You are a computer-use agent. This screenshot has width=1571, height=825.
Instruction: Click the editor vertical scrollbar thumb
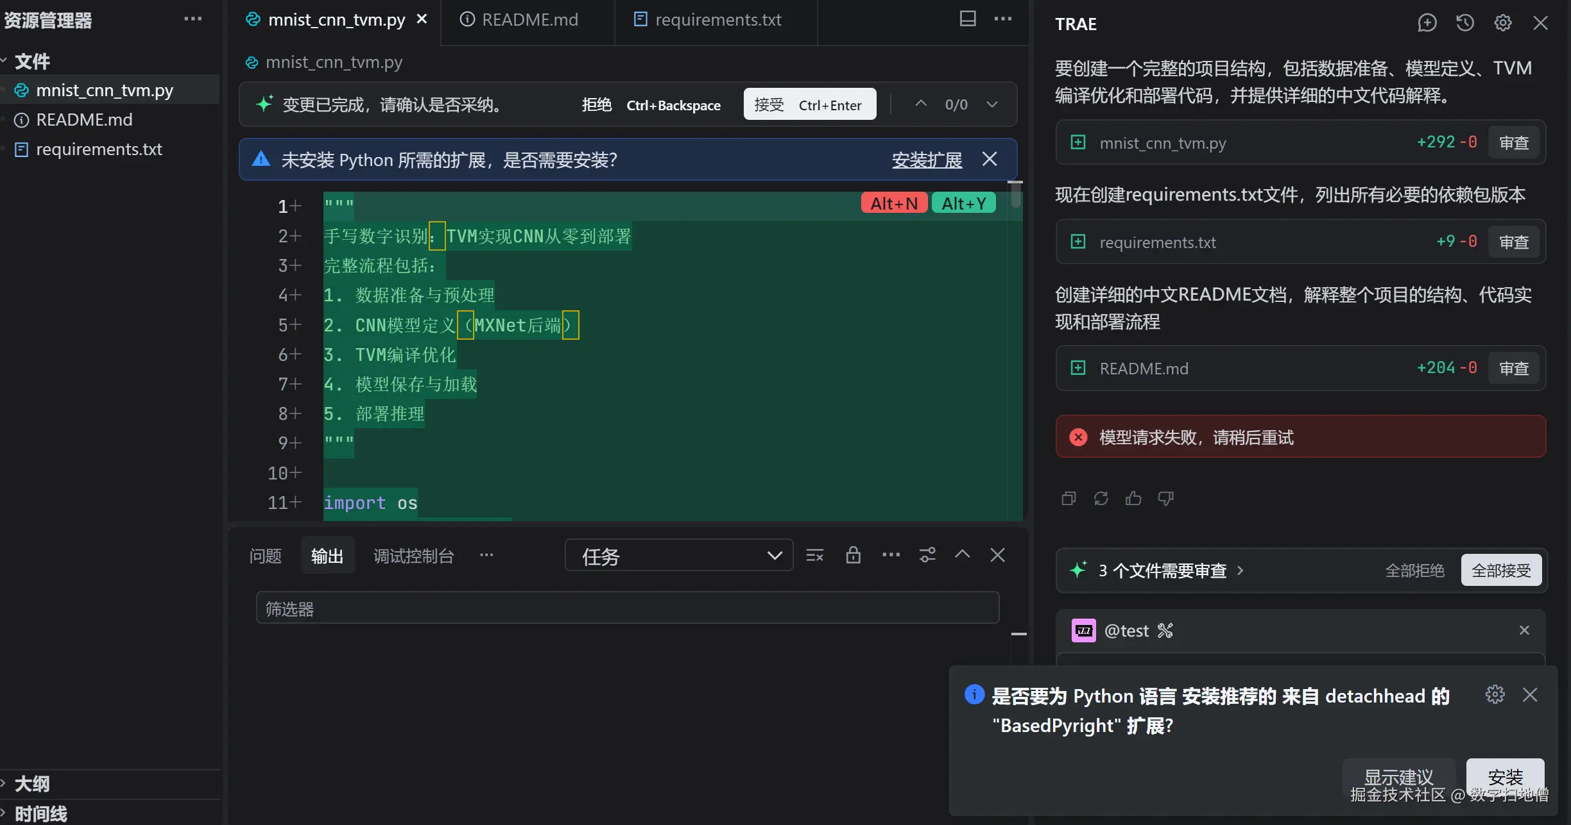point(1015,195)
